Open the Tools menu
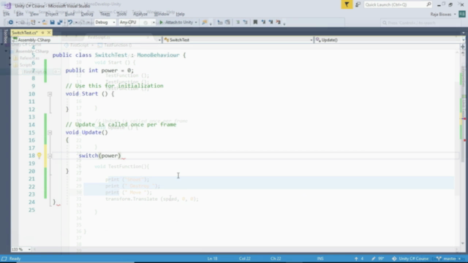 click(x=121, y=14)
